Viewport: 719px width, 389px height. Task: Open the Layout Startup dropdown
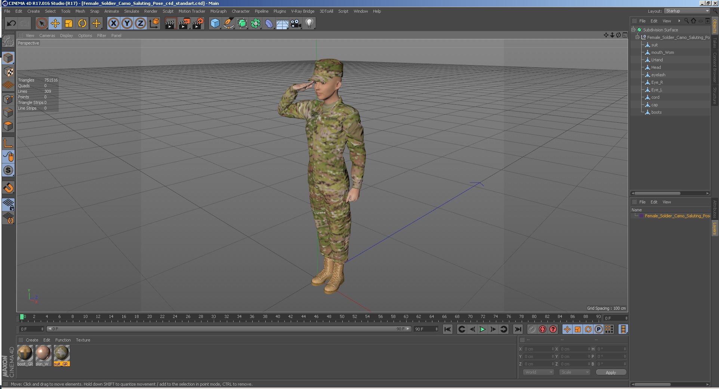coord(687,11)
